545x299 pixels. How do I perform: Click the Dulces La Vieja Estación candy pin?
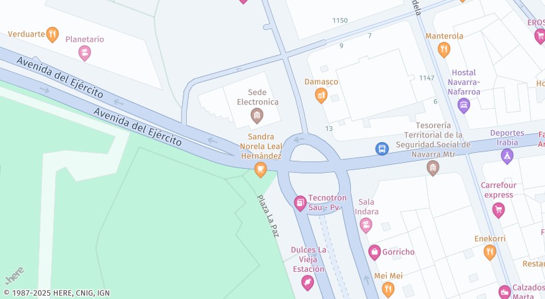pyautogui.click(x=308, y=283)
